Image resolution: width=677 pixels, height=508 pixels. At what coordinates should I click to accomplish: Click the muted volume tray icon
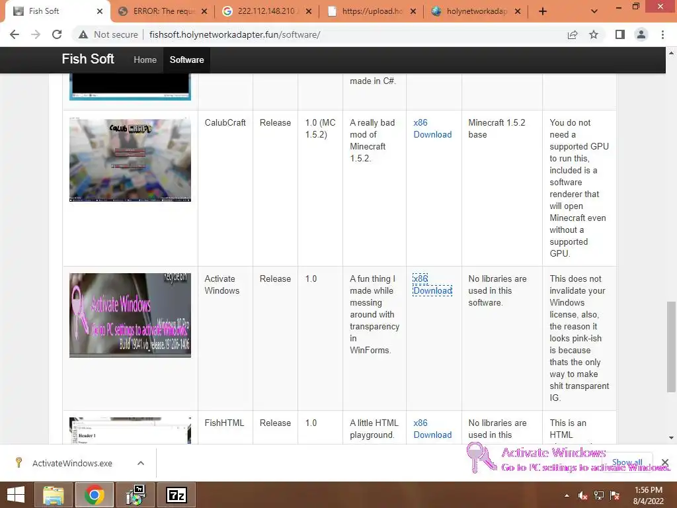pyautogui.click(x=583, y=495)
